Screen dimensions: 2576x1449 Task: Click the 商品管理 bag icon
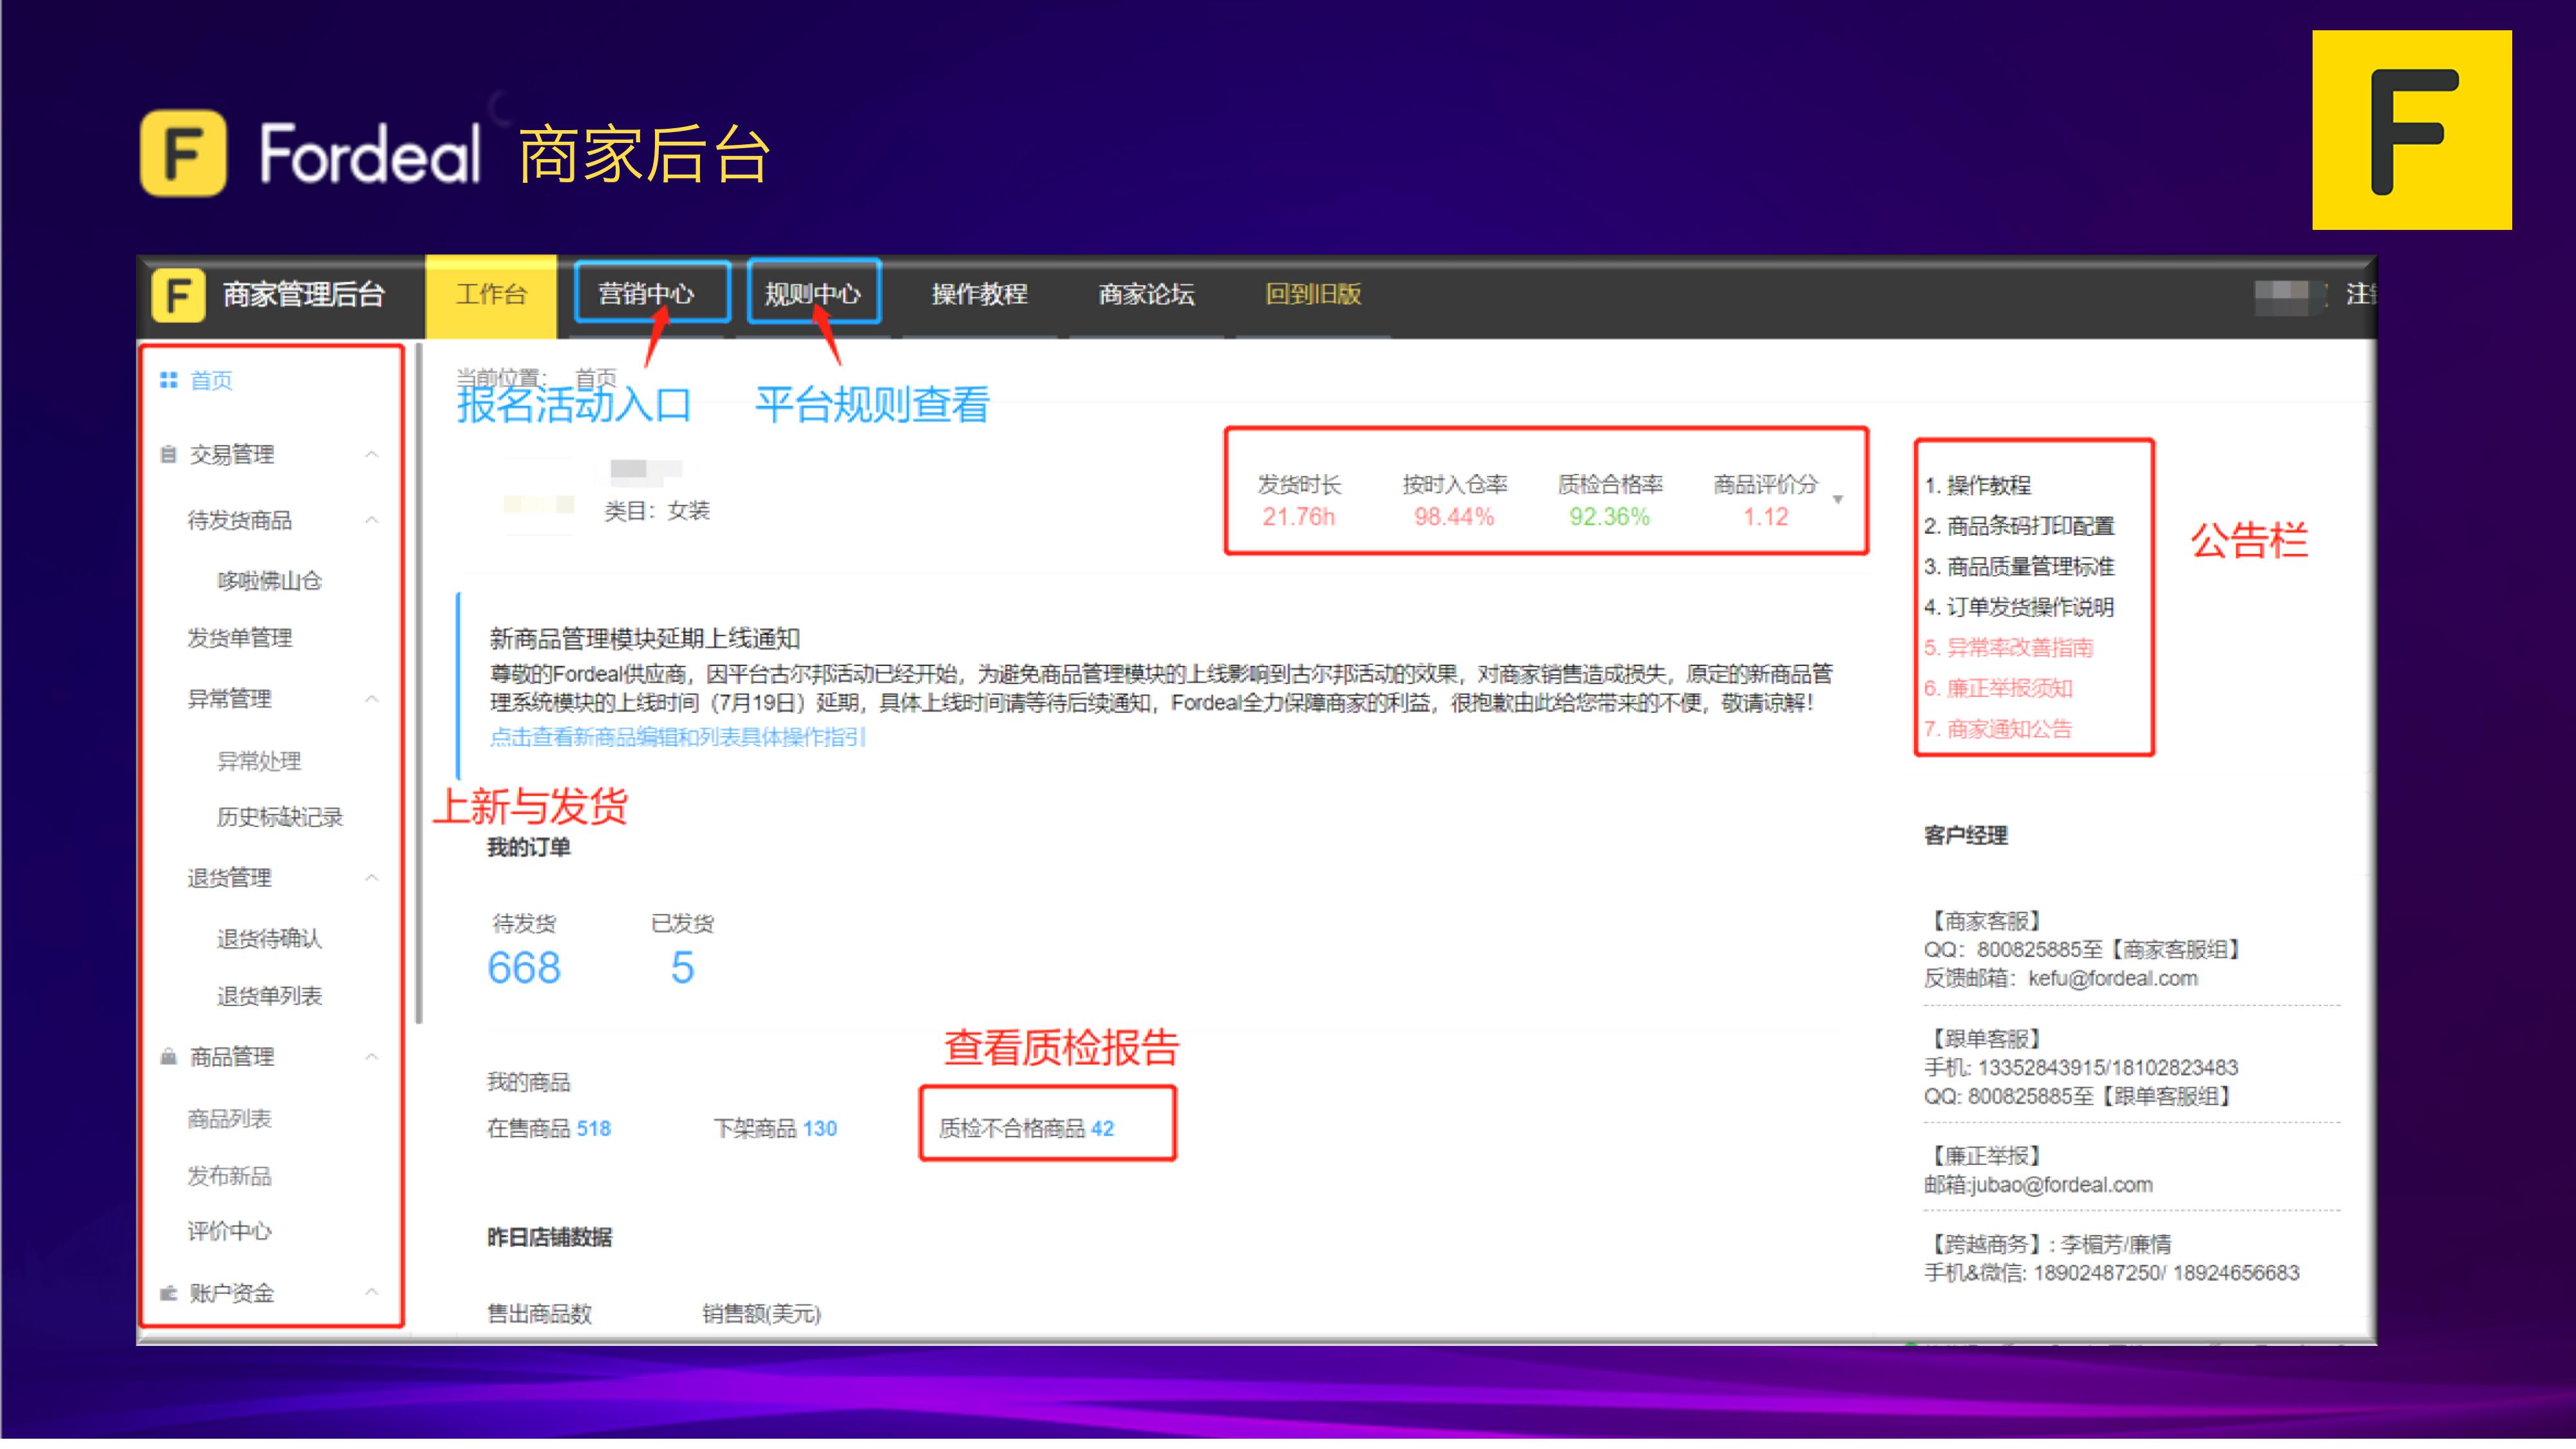click(168, 1057)
